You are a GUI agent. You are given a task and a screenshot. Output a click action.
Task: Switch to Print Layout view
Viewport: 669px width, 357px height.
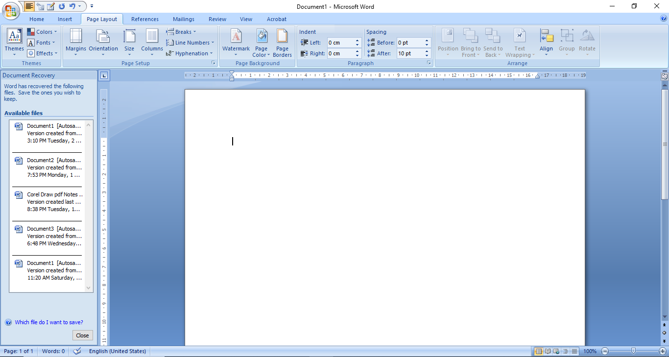[x=539, y=351]
